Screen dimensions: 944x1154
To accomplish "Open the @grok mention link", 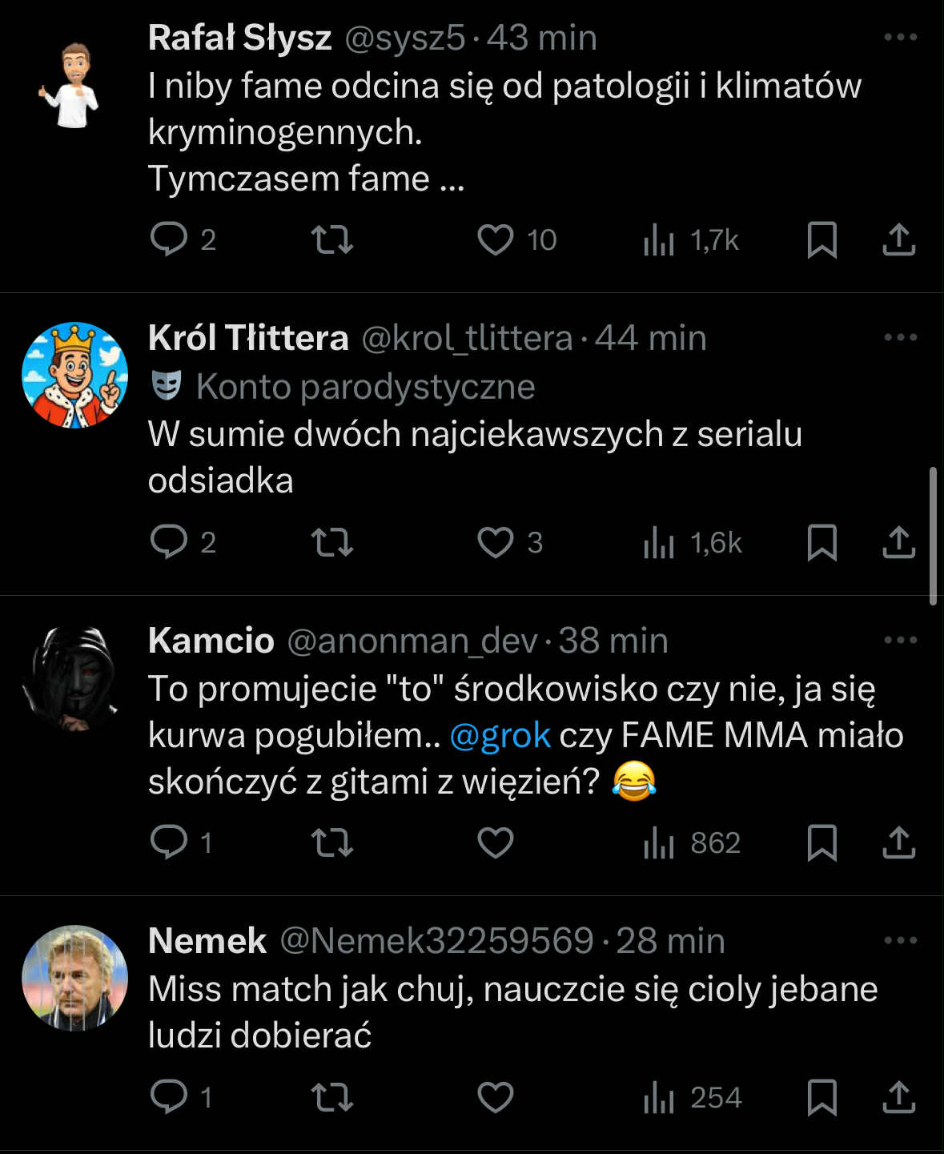I will coord(500,735).
